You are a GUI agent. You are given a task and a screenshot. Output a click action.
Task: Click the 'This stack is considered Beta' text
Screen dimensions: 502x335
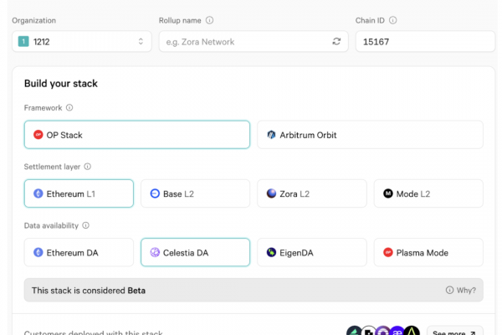tap(89, 291)
